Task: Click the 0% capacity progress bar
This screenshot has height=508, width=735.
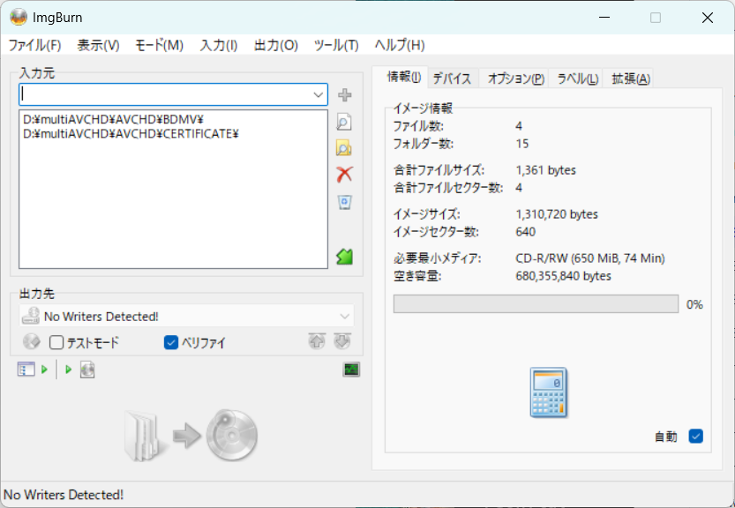Action: click(x=536, y=303)
